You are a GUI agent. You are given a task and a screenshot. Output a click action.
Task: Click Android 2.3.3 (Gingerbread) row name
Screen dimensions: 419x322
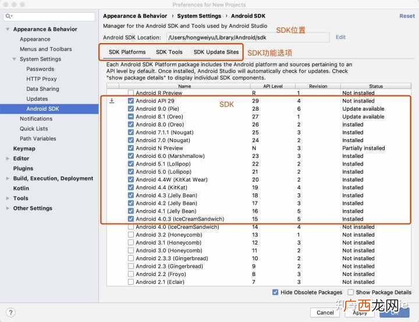click(x=172, y=259)
